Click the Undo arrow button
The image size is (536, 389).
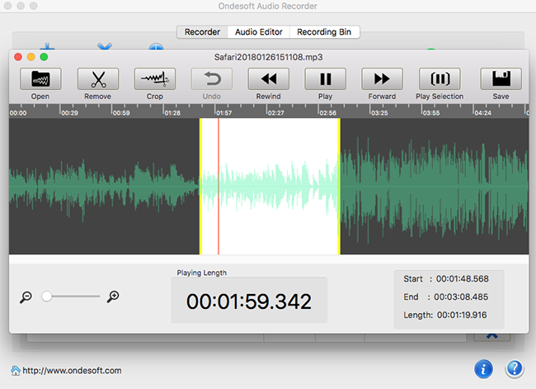212,79
